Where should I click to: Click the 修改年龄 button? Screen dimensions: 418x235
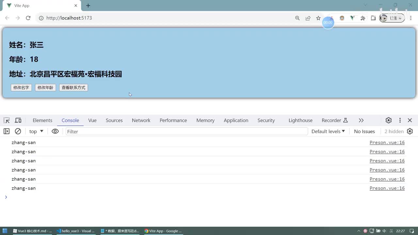pos(45,87)
